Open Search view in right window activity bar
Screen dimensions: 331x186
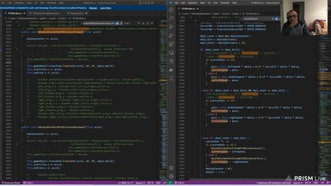point(171,19)
